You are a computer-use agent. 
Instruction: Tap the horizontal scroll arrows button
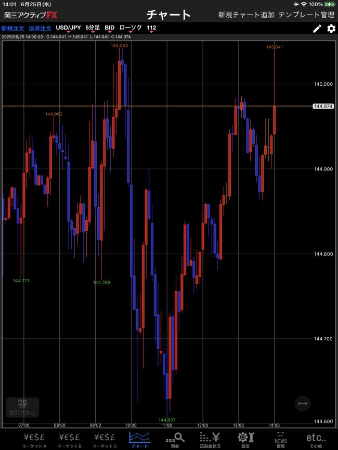click(x=303, y=404)
